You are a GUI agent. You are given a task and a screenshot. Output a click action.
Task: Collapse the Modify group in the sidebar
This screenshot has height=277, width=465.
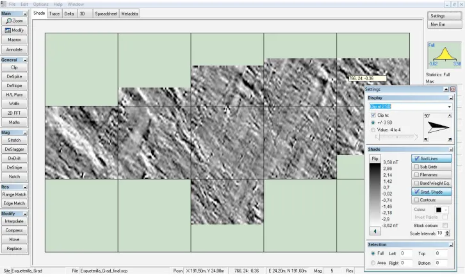[25, 214]
